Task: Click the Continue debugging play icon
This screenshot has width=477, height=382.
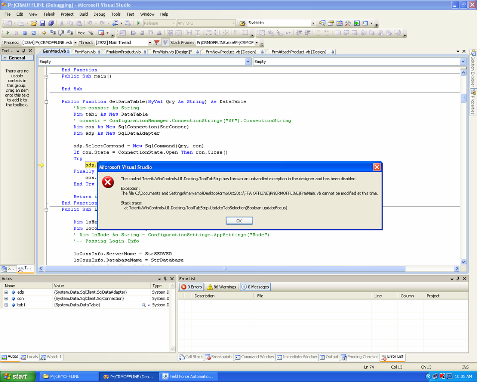Action: point(7,33)
